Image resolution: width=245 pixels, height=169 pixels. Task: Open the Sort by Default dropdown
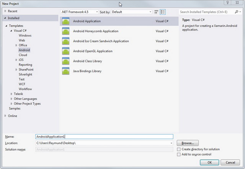tap(131, 12)
